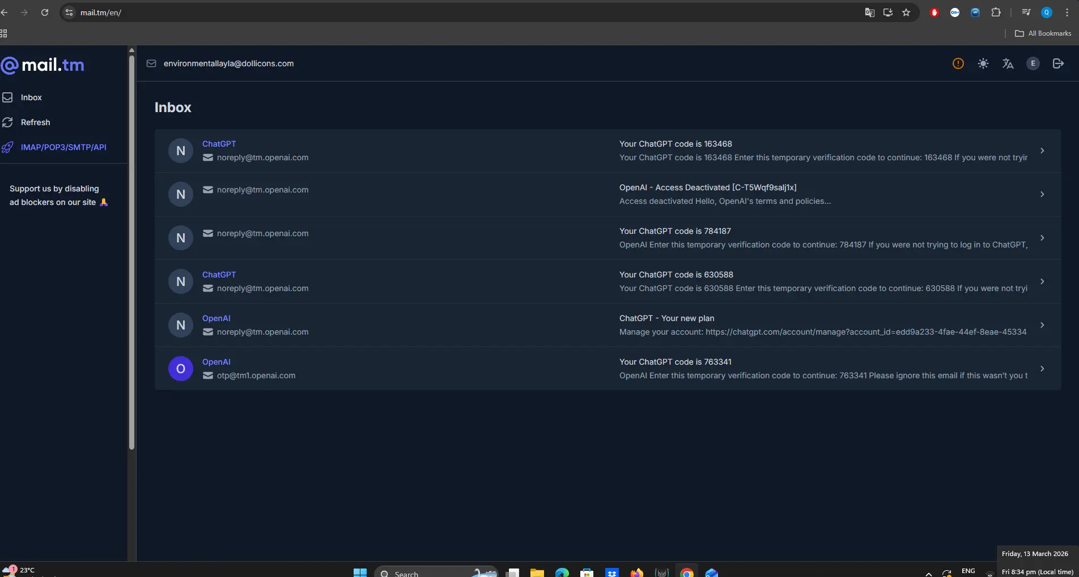This screenshot has height=577, width=1079.
Task: Click 'OpenAI' sender name on code 763341 row
Action: [x=216, y=362]
